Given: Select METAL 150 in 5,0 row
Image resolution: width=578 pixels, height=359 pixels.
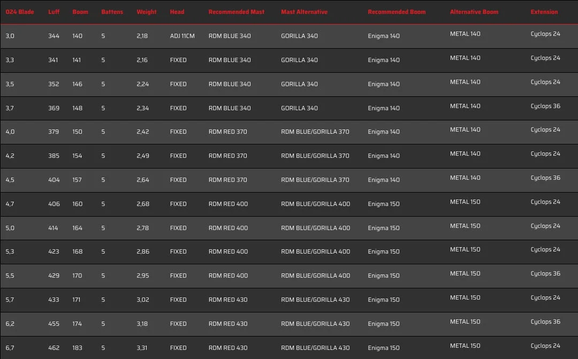Looking at the screenshot, I should [465, 226].
